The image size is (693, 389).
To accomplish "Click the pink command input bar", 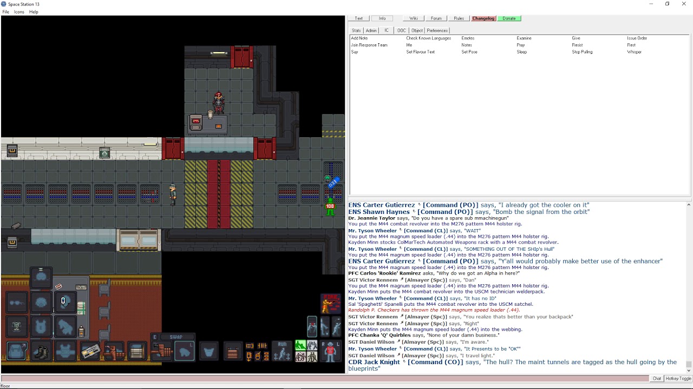I will 325,378.
